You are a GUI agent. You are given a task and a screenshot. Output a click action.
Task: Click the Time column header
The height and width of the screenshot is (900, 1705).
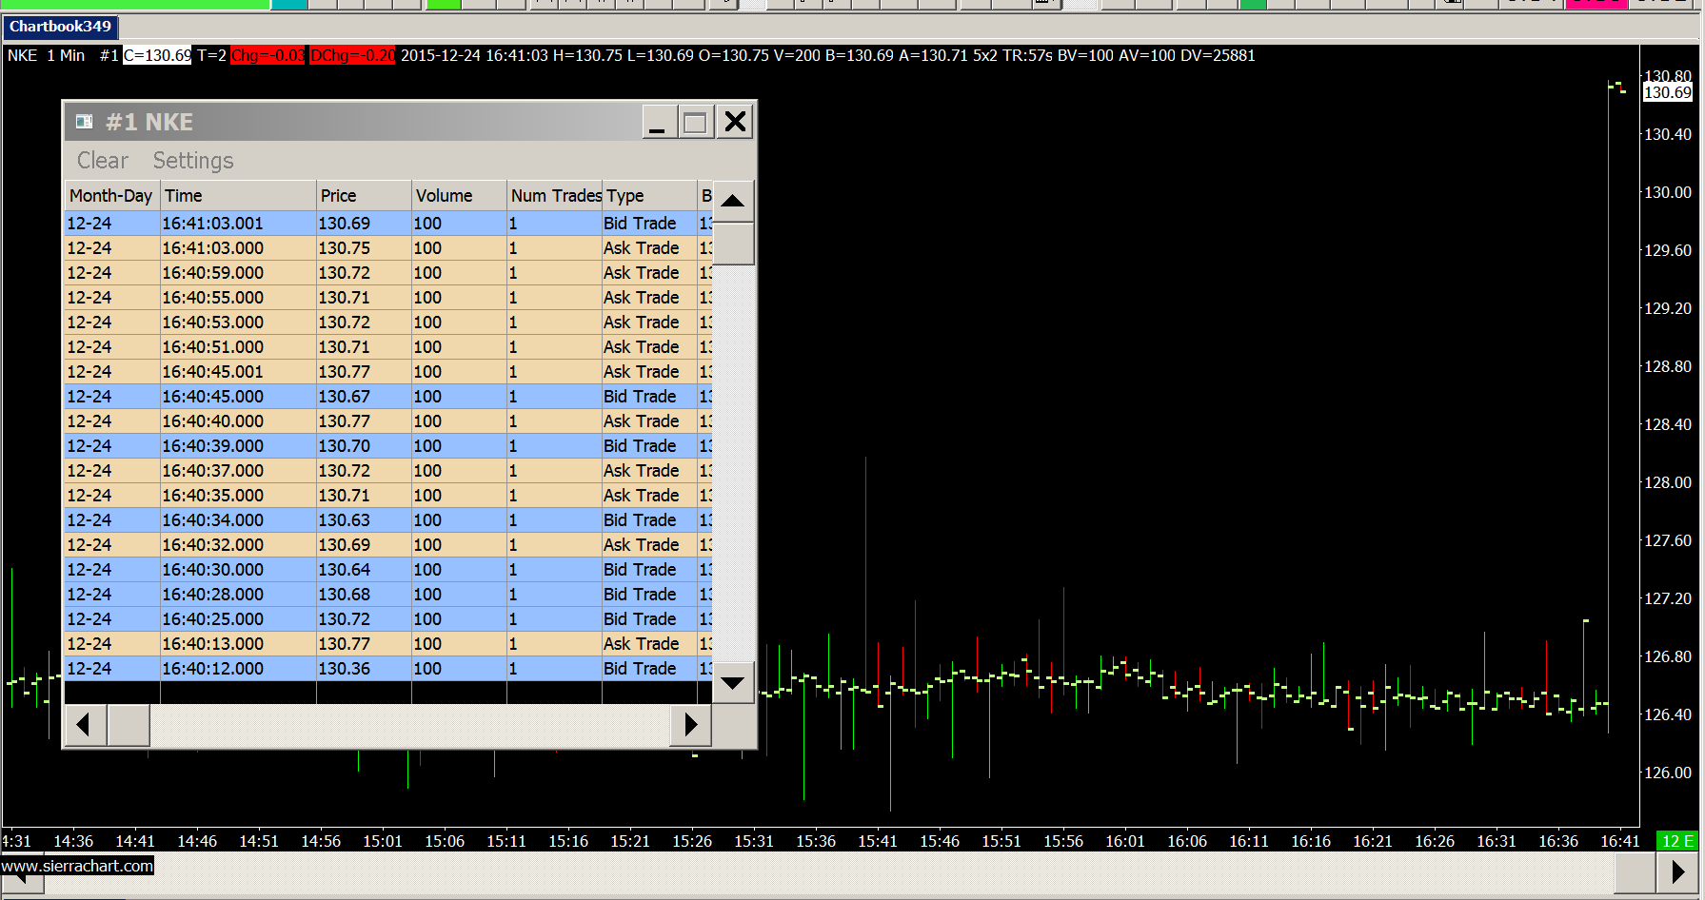coord(238,195)
